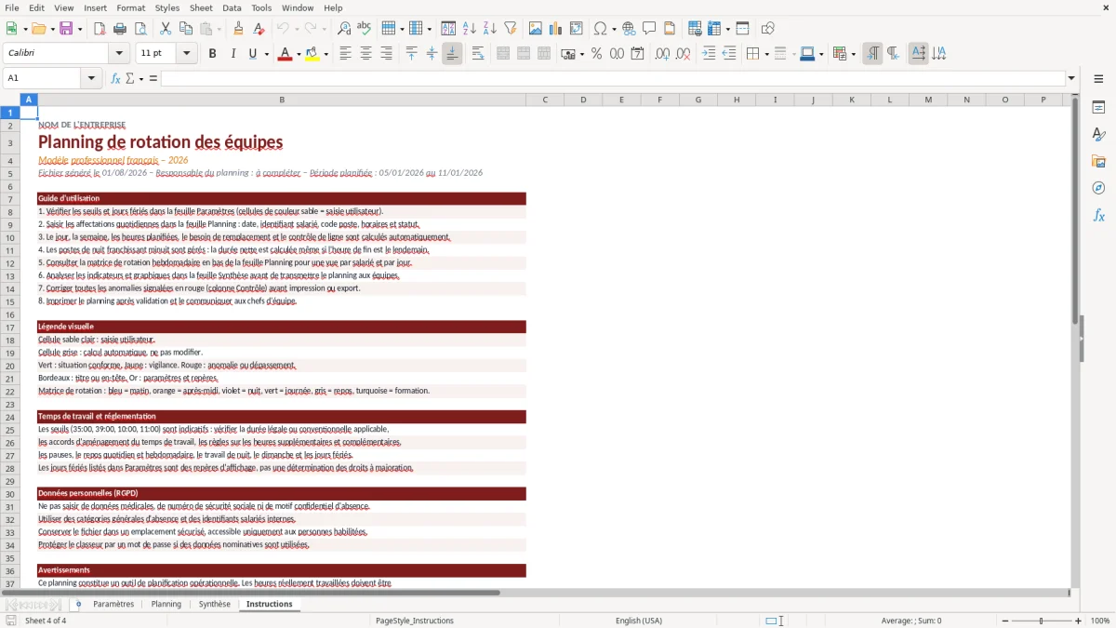Open the File menu

click(x=11, y=7)
